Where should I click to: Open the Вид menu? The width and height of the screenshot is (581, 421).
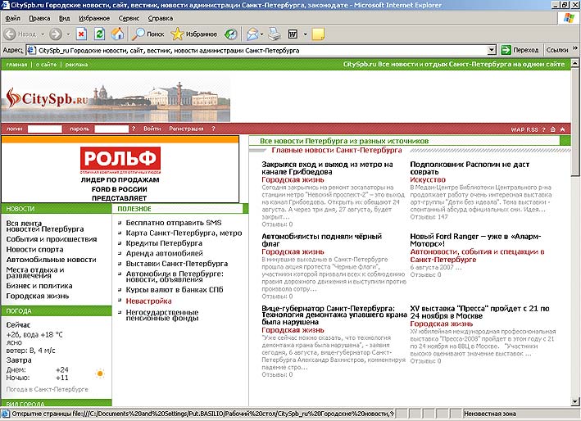click(64, 18)
